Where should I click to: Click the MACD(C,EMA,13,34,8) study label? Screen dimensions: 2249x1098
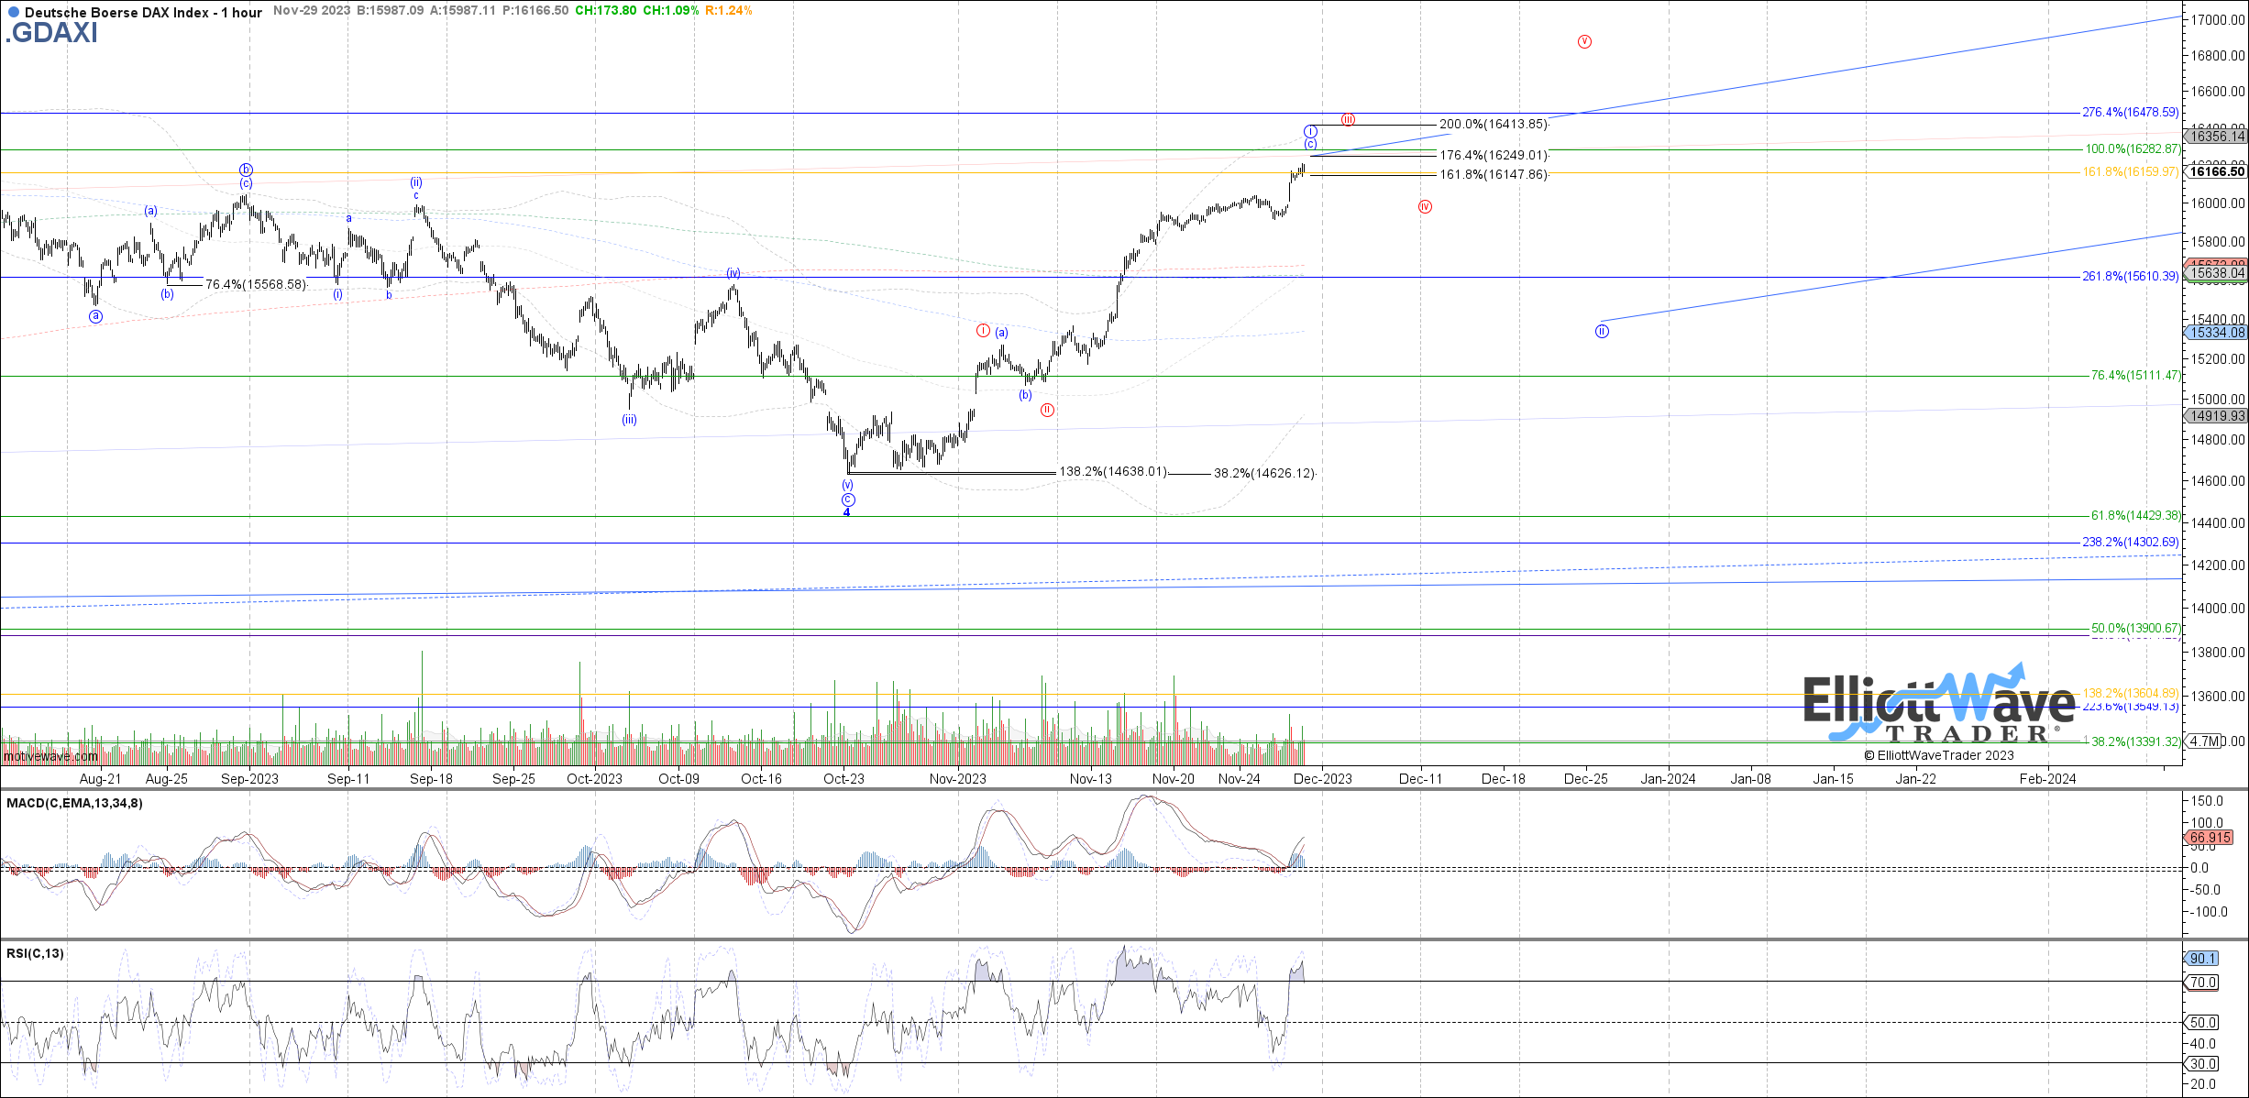click(x=74, y=803)
